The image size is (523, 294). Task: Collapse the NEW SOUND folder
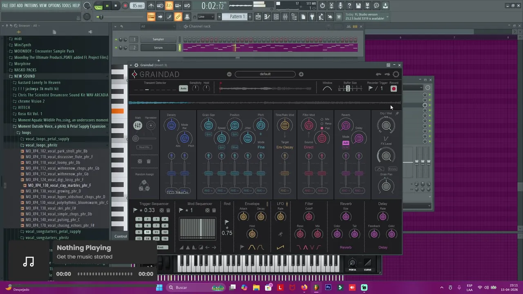[25, 76]
